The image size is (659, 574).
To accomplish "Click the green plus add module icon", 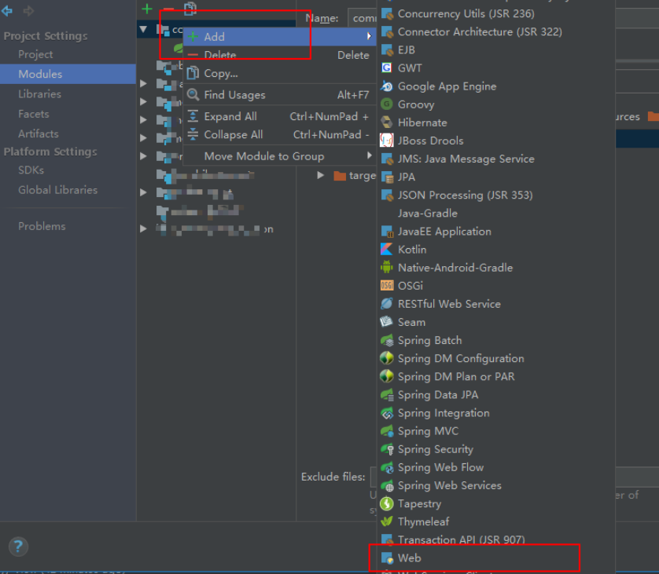I will point(147,9).
